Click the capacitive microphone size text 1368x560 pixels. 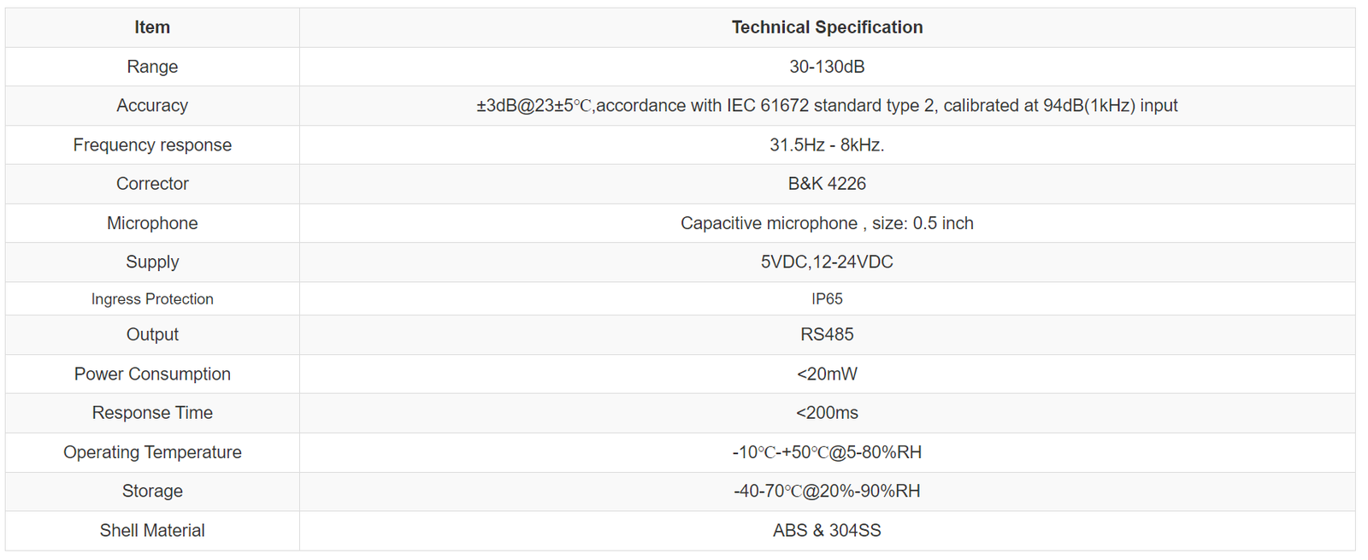(x=827, y=223)
